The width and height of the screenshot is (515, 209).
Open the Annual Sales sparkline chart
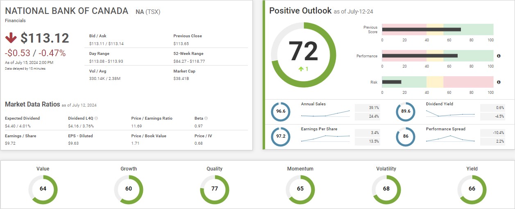click(325, 114)
